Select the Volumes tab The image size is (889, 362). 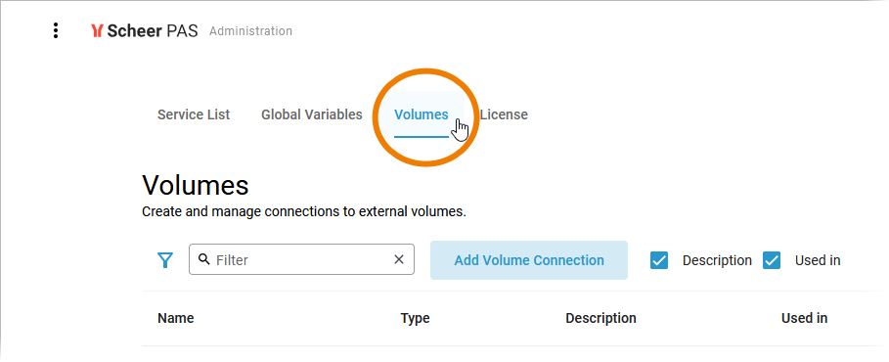(422, 114)
